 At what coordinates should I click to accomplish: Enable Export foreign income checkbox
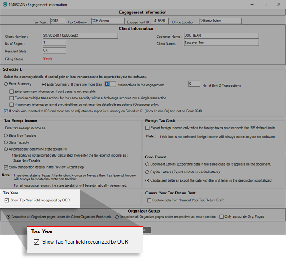(x=148, y=128)
